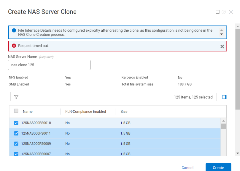Click the Create button

pos(218,167)
